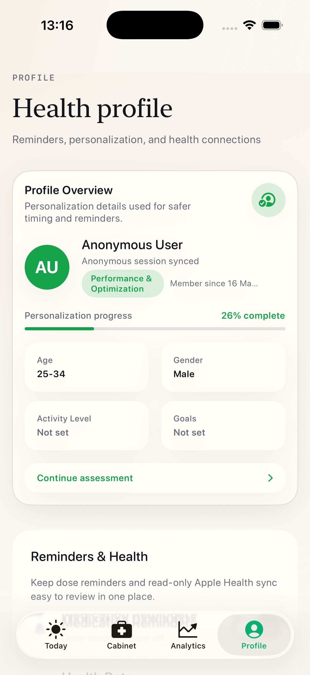Tap the Anonymous session synced text
310x675 pixels.
pos(140,261)
